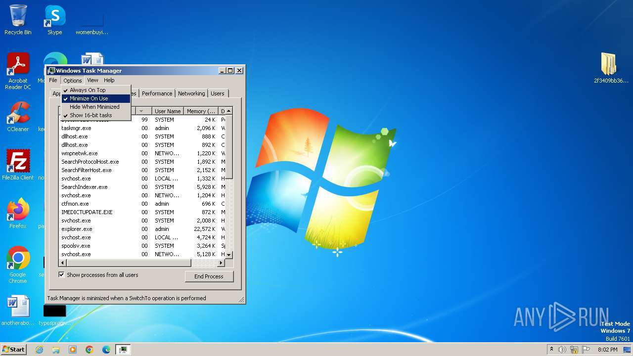633x356 pixels.
Task: Open FileZilla Client shortcut
Action: tap(18, 165)
